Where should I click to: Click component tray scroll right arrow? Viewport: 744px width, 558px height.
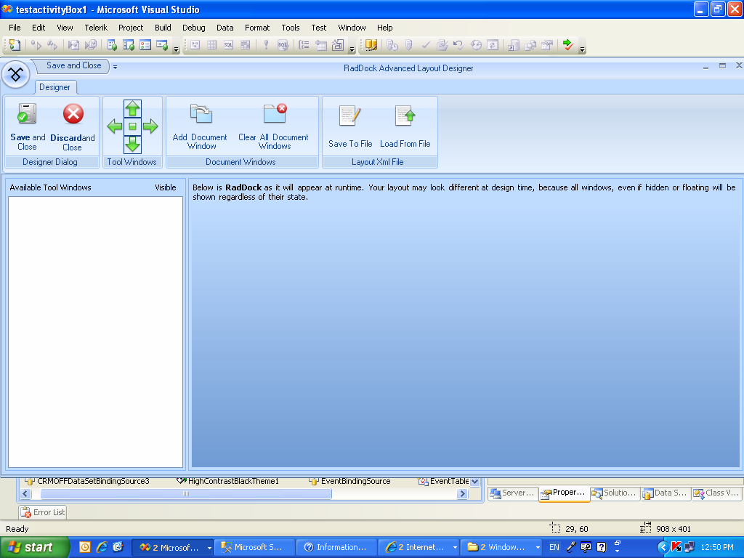click(x=462, y=493)
